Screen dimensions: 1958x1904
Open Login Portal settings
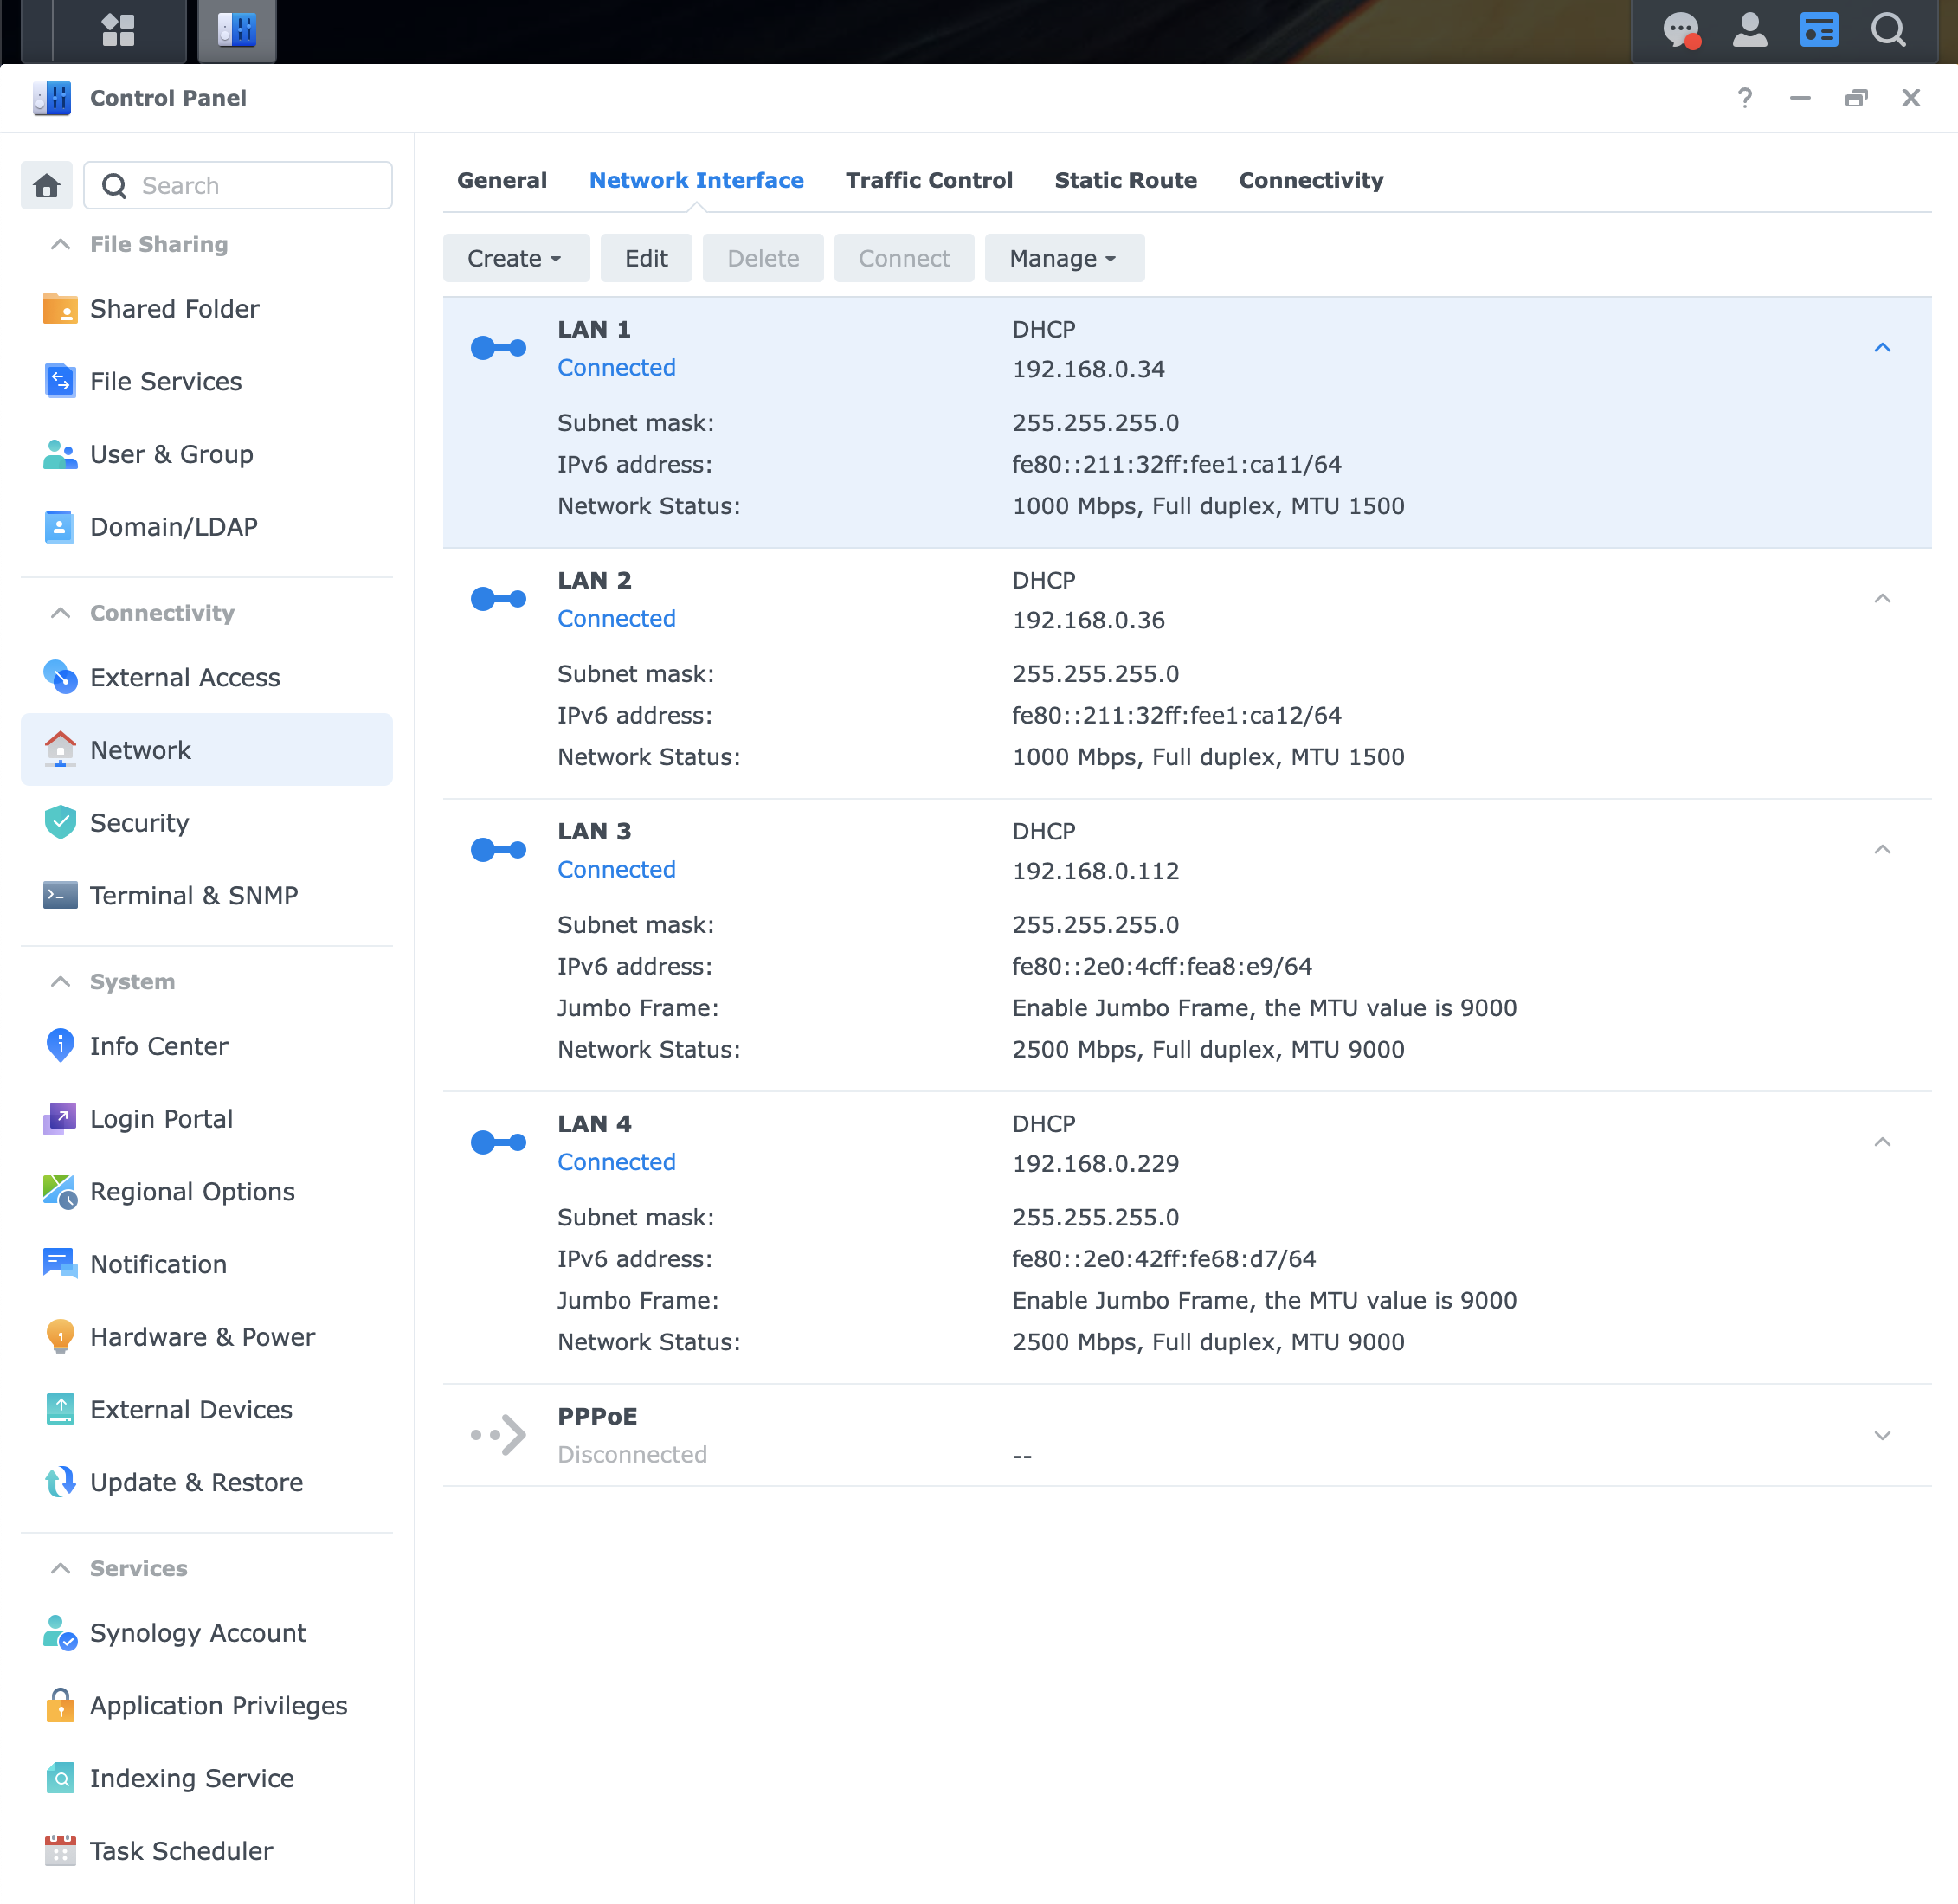207,1120
